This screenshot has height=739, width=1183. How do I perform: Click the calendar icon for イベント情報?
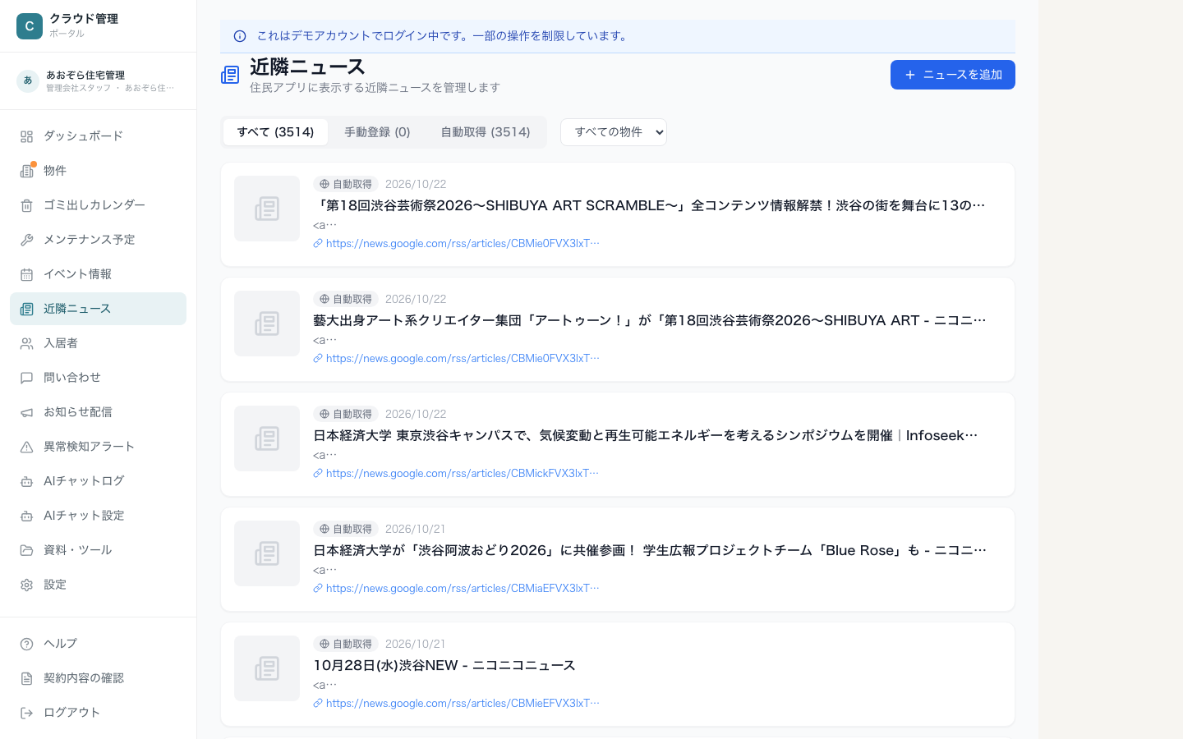(x=26, y=274)
